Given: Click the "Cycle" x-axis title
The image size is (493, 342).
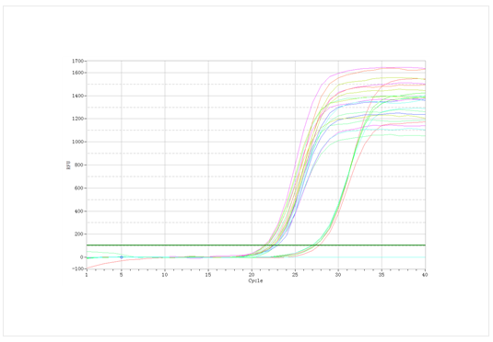Looking at the screenshot, I should pos(255,280).
